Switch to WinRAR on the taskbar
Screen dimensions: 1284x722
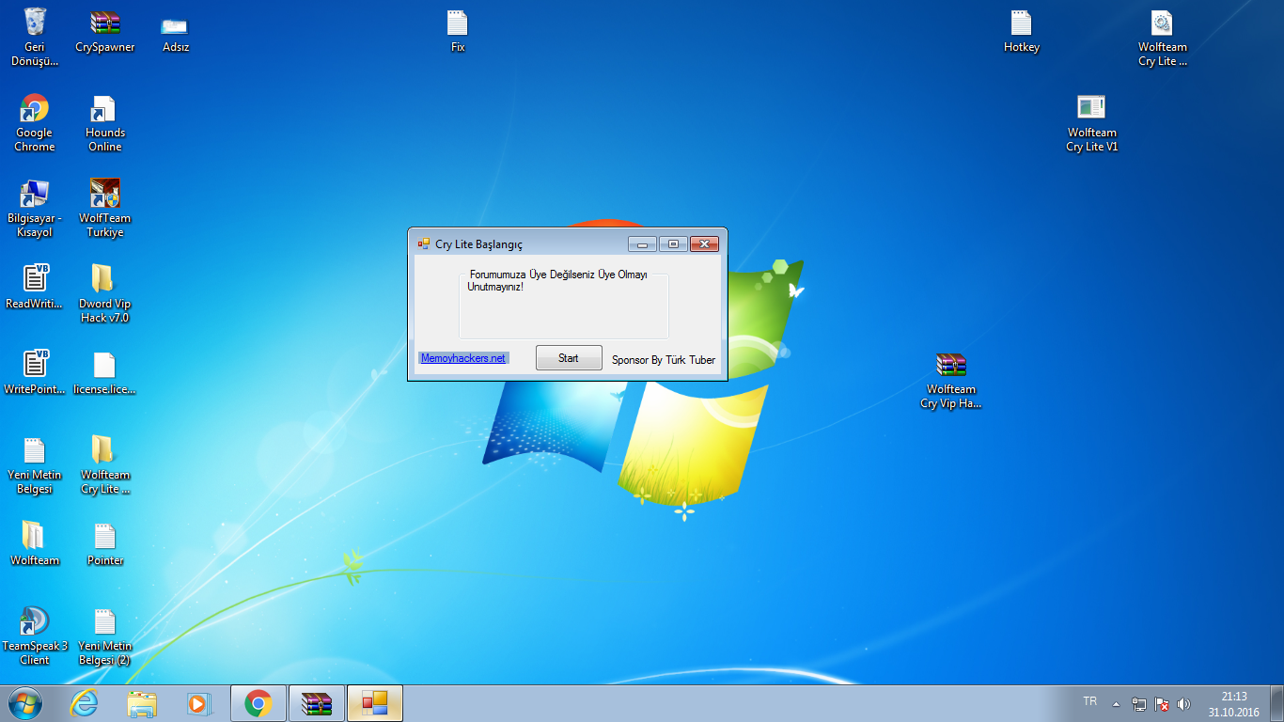(317, 703)
